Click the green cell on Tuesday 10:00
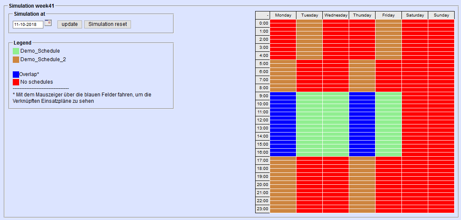This screenshot has height=220, width=461. 310,104
